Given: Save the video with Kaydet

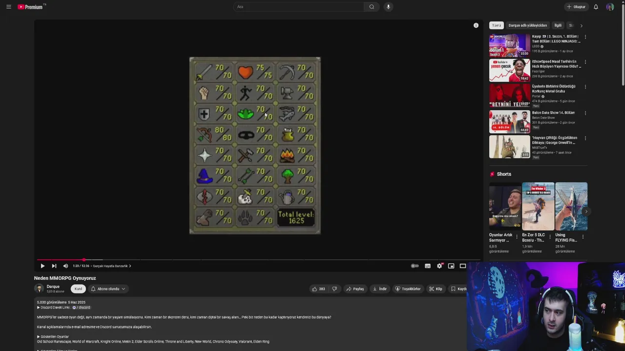Looking at the screenshot, I should [x=458, y=289].
